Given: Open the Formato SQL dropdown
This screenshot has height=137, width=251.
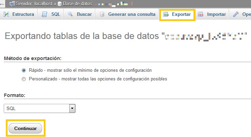Looking at the screenshot, I should 40,108.
